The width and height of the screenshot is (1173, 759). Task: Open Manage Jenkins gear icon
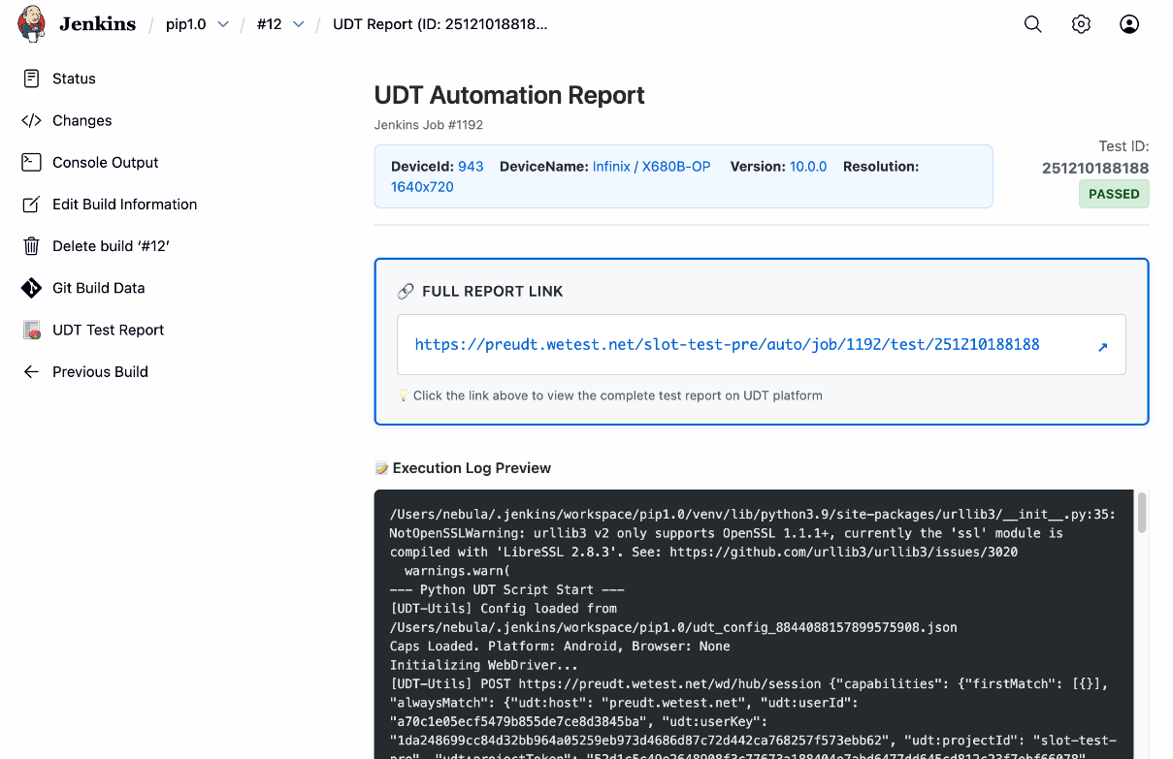tap(1081, 24)
